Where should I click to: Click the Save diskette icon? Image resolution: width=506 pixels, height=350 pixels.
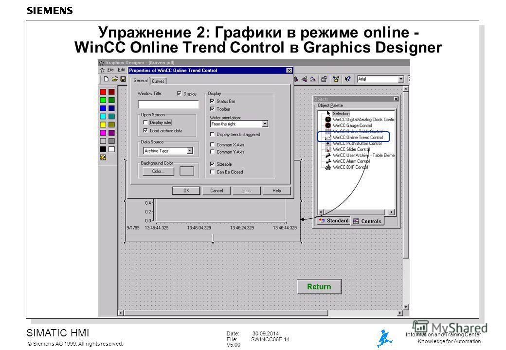(x=123, y=79)
